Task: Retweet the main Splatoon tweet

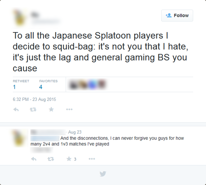Action: [x=33, y=109]
